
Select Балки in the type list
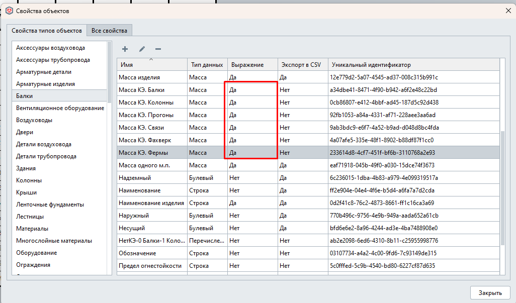pyautogui.click(x=59, y=96)
